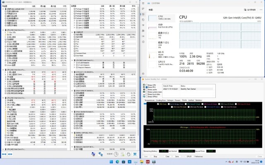Collapse Drive NVMe section in HWiNFO
This screenshot has height=165, width=265.
click(72, 91)
